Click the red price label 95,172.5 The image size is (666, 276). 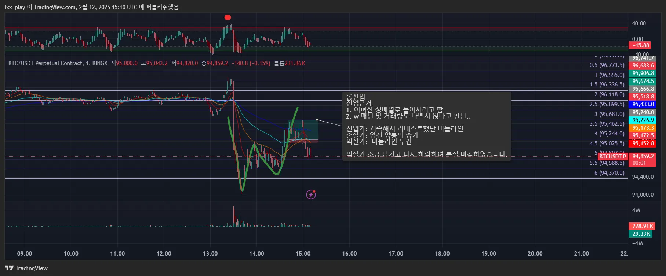643,135
